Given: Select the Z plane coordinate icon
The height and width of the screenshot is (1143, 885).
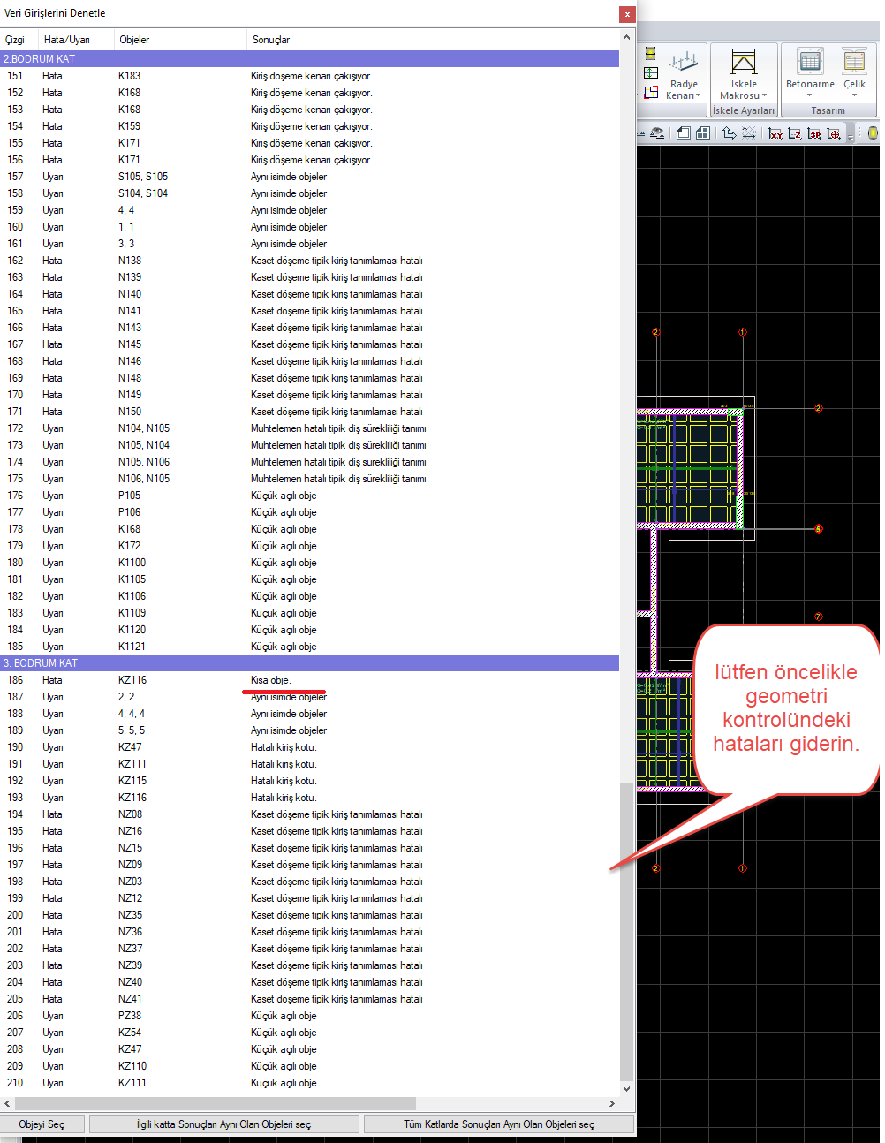Looking at the screenshot, I should [x=795, y=133].
